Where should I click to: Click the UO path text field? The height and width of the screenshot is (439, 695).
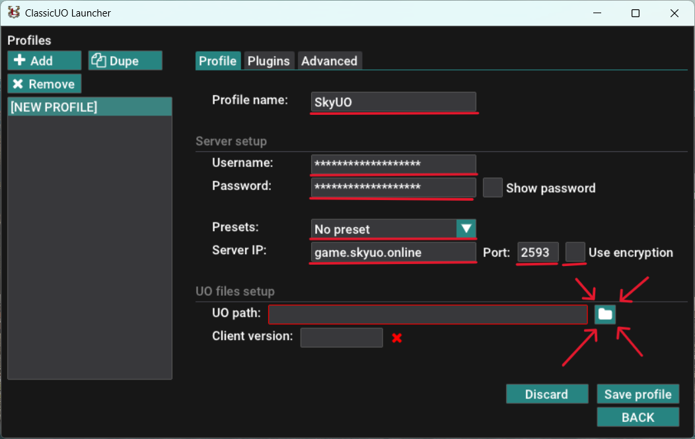(x=428, y=314)
